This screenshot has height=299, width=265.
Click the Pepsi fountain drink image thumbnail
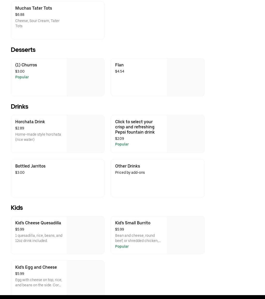[x=186, y=134]
